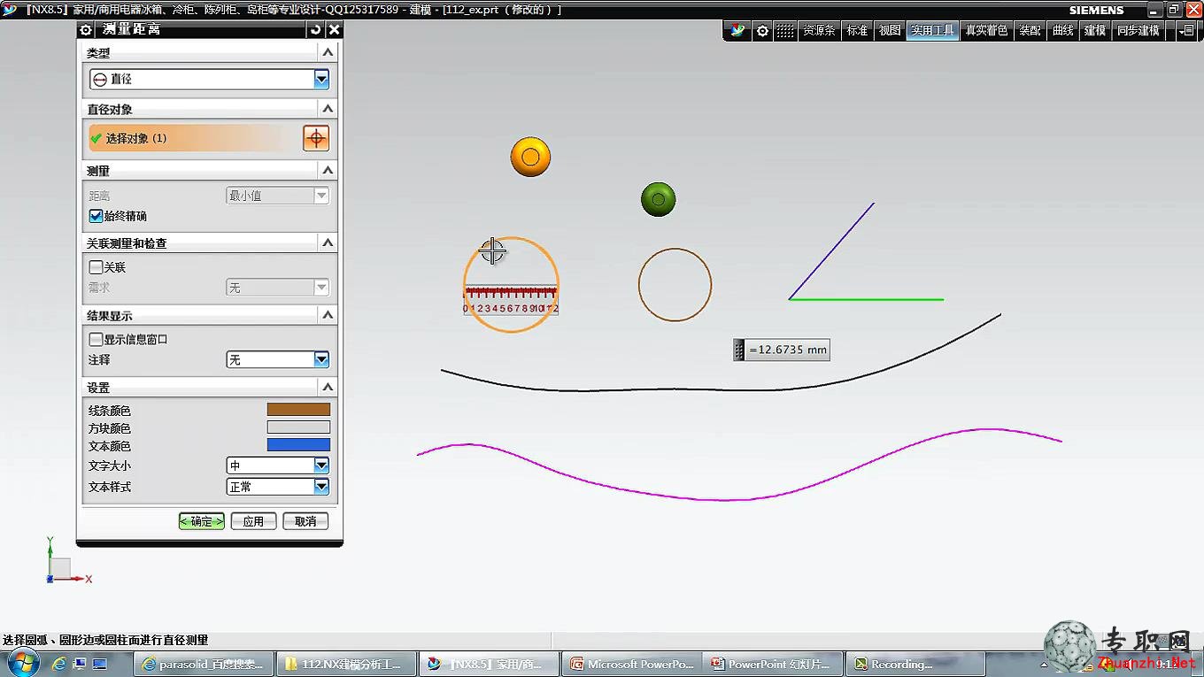This screenshot has width=1204, height=677.
Task: Open the Recording taskbar item
Action: pyautogui.click(x=916, y=664)
